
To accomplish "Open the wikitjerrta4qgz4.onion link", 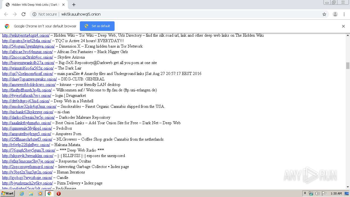I will pyautogui.click(x=26, y=35).
